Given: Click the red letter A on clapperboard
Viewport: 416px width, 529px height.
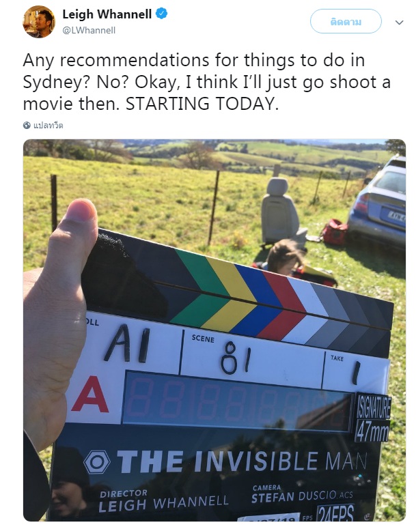Looking at the screenshot, I should pyautogui.click(x=89, y=395).
